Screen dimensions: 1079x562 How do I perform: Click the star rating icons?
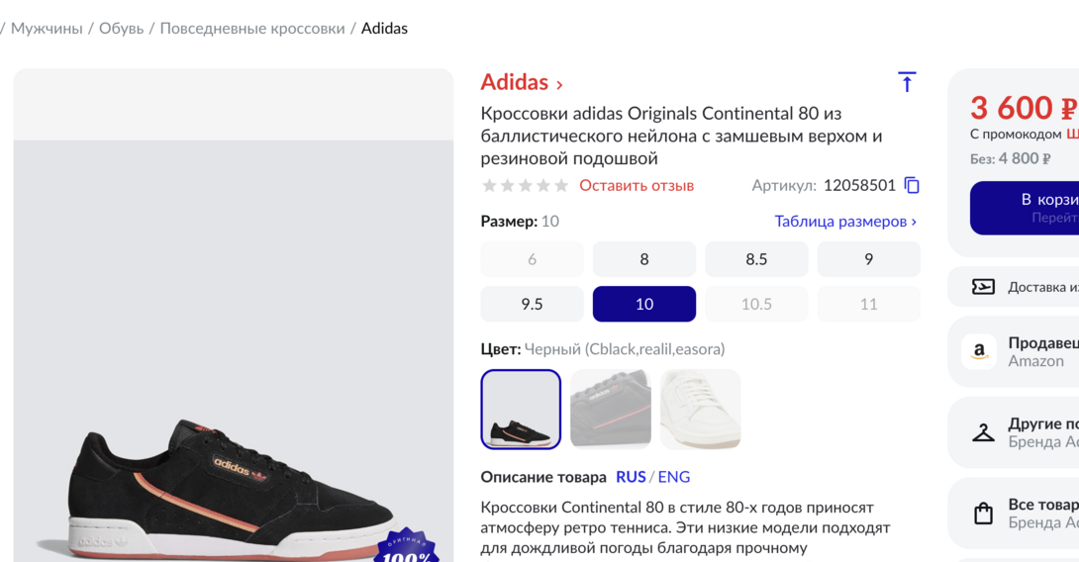pyautogui.click(x=525, y=186)
